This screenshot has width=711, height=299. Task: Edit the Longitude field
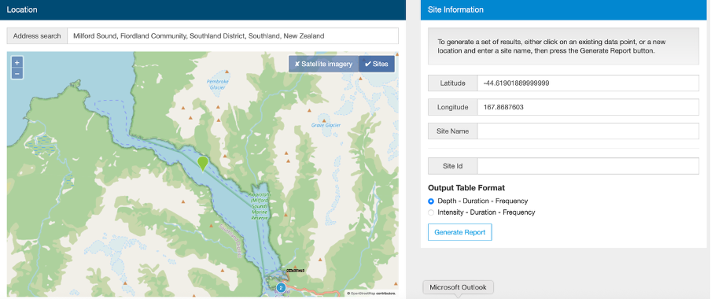pyautogui.click(x=588, y=108)
